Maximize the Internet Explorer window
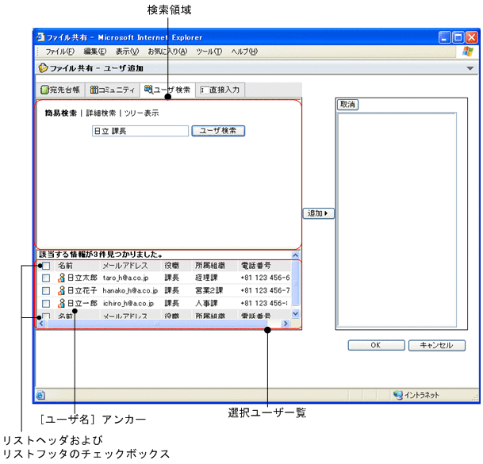Viewport: 483px width, 464px height. pyautogui.click(x=458, y=37)
